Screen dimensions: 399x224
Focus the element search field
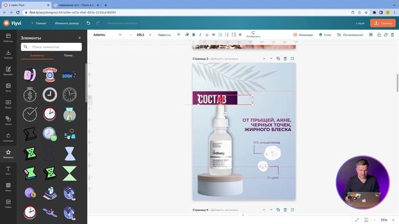(x=51, y=47)
